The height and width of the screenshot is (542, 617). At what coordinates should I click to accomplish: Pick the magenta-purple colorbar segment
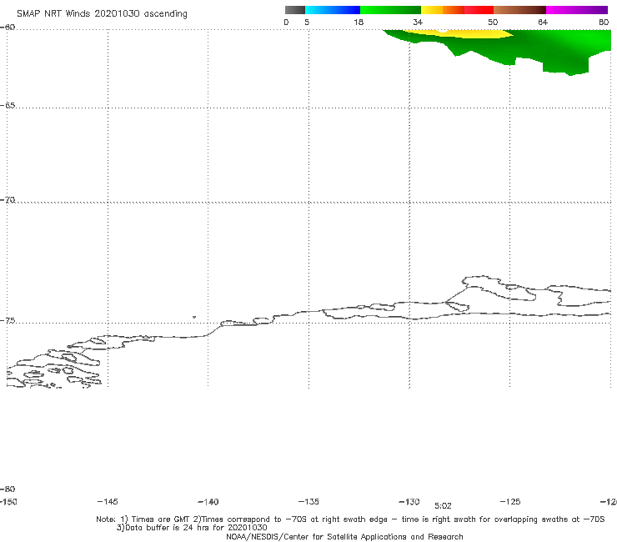(x=577, y=10)
